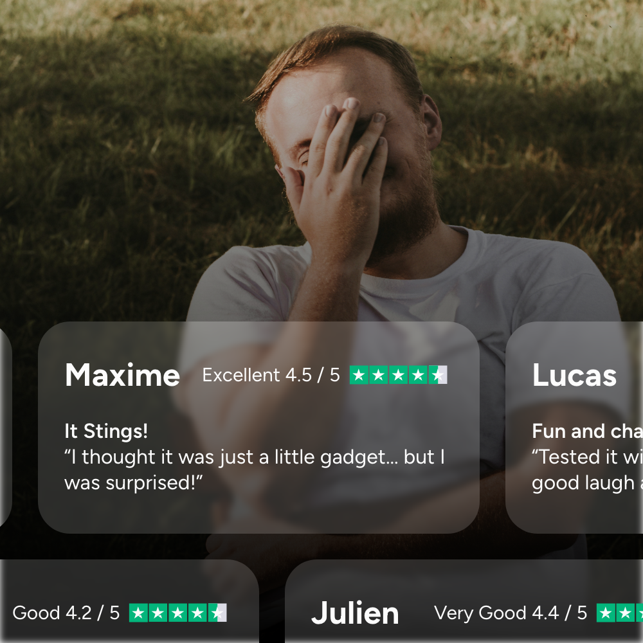
Task: Click Maxime's green star rating icon
Action: click(398, 375)
